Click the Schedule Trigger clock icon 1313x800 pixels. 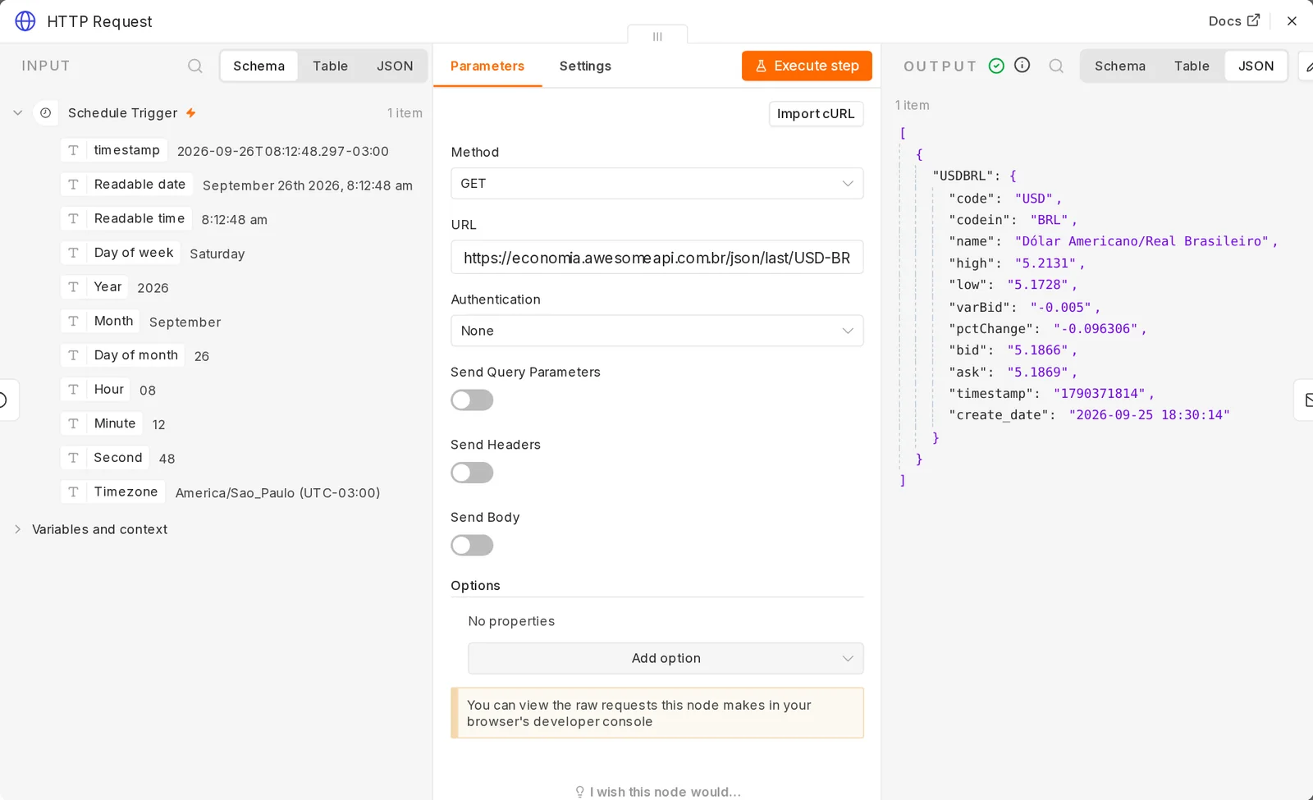(x=46, y=112)
